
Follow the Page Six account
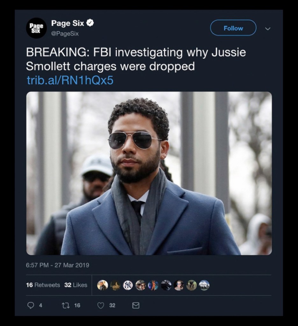tap(233, 28)
